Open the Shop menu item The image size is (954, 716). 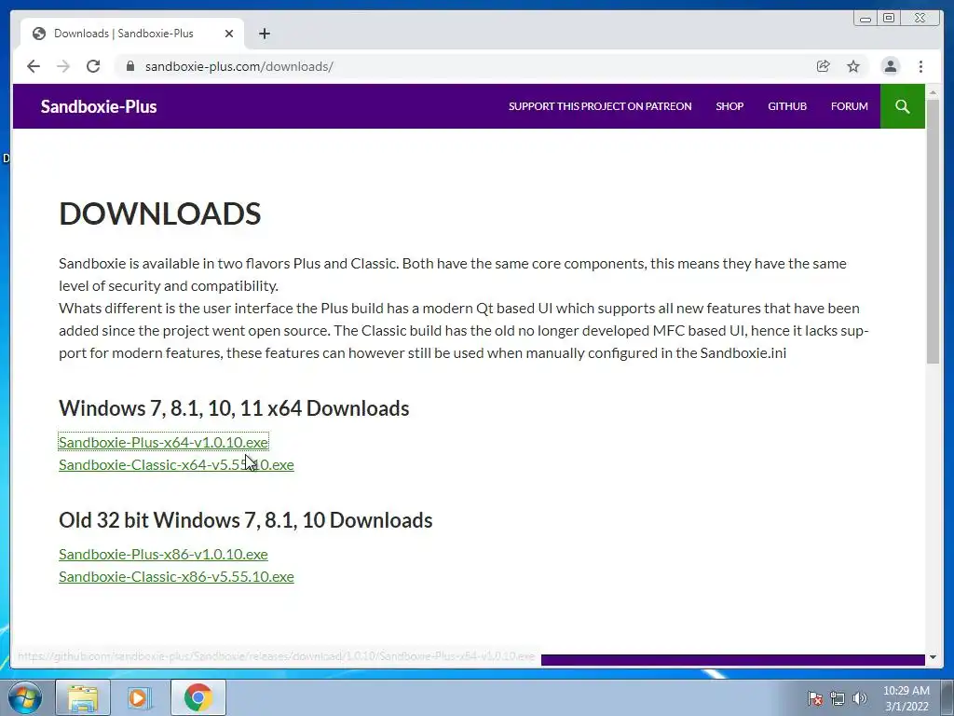coord(729,106)
